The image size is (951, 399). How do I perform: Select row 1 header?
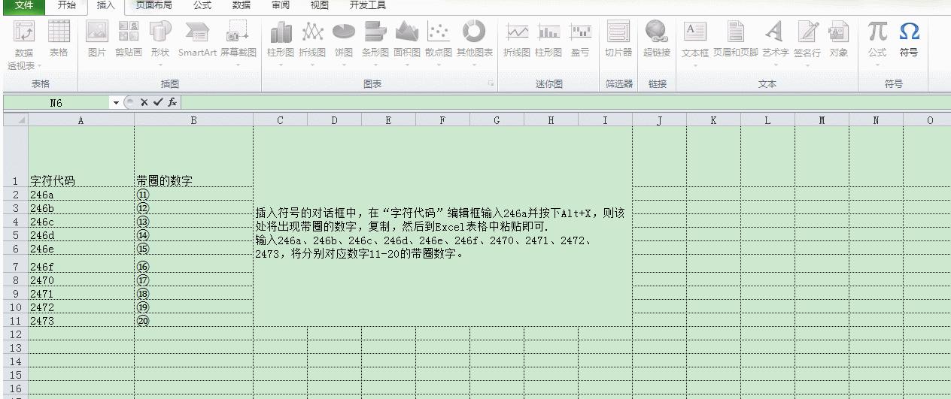14,157
